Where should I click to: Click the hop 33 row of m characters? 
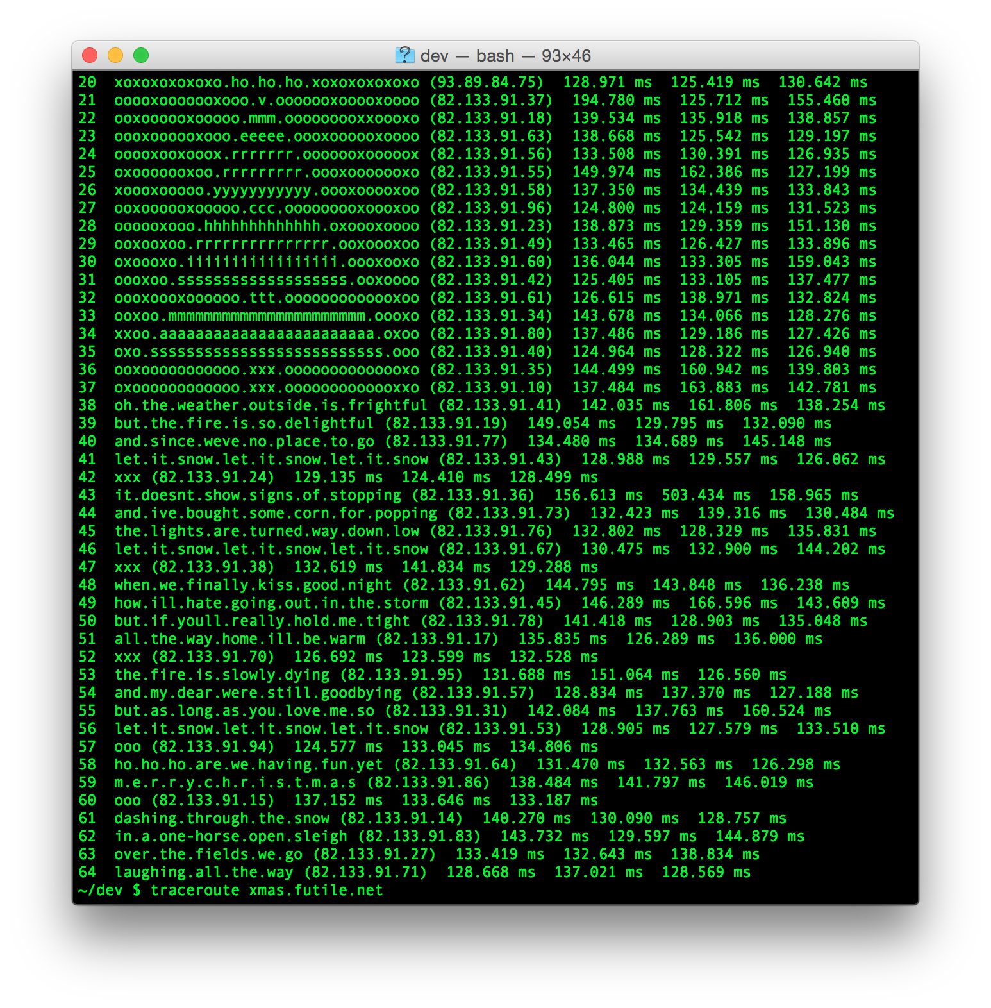[x=267, y=315]
